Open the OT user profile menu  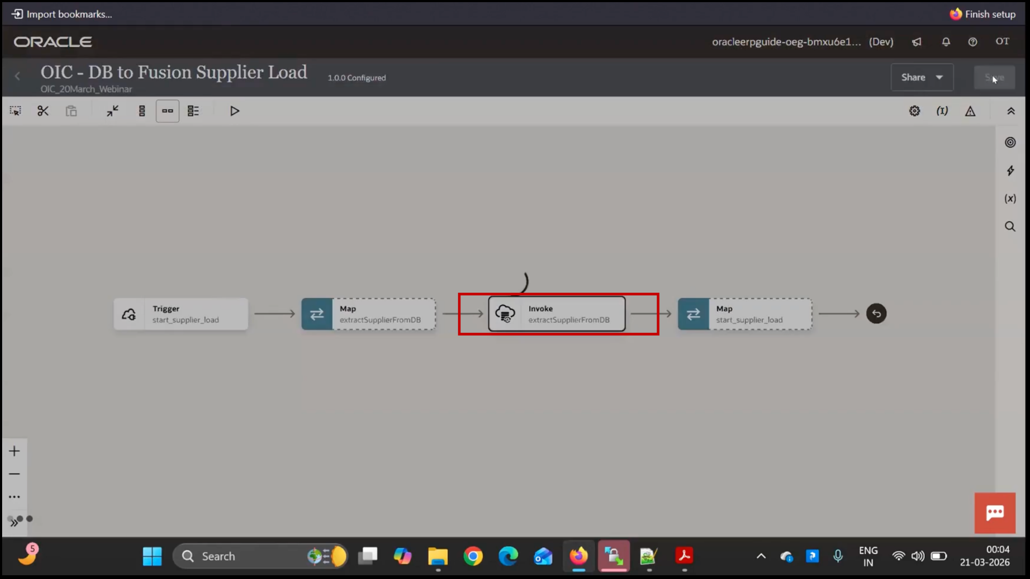click(1003, 41)
